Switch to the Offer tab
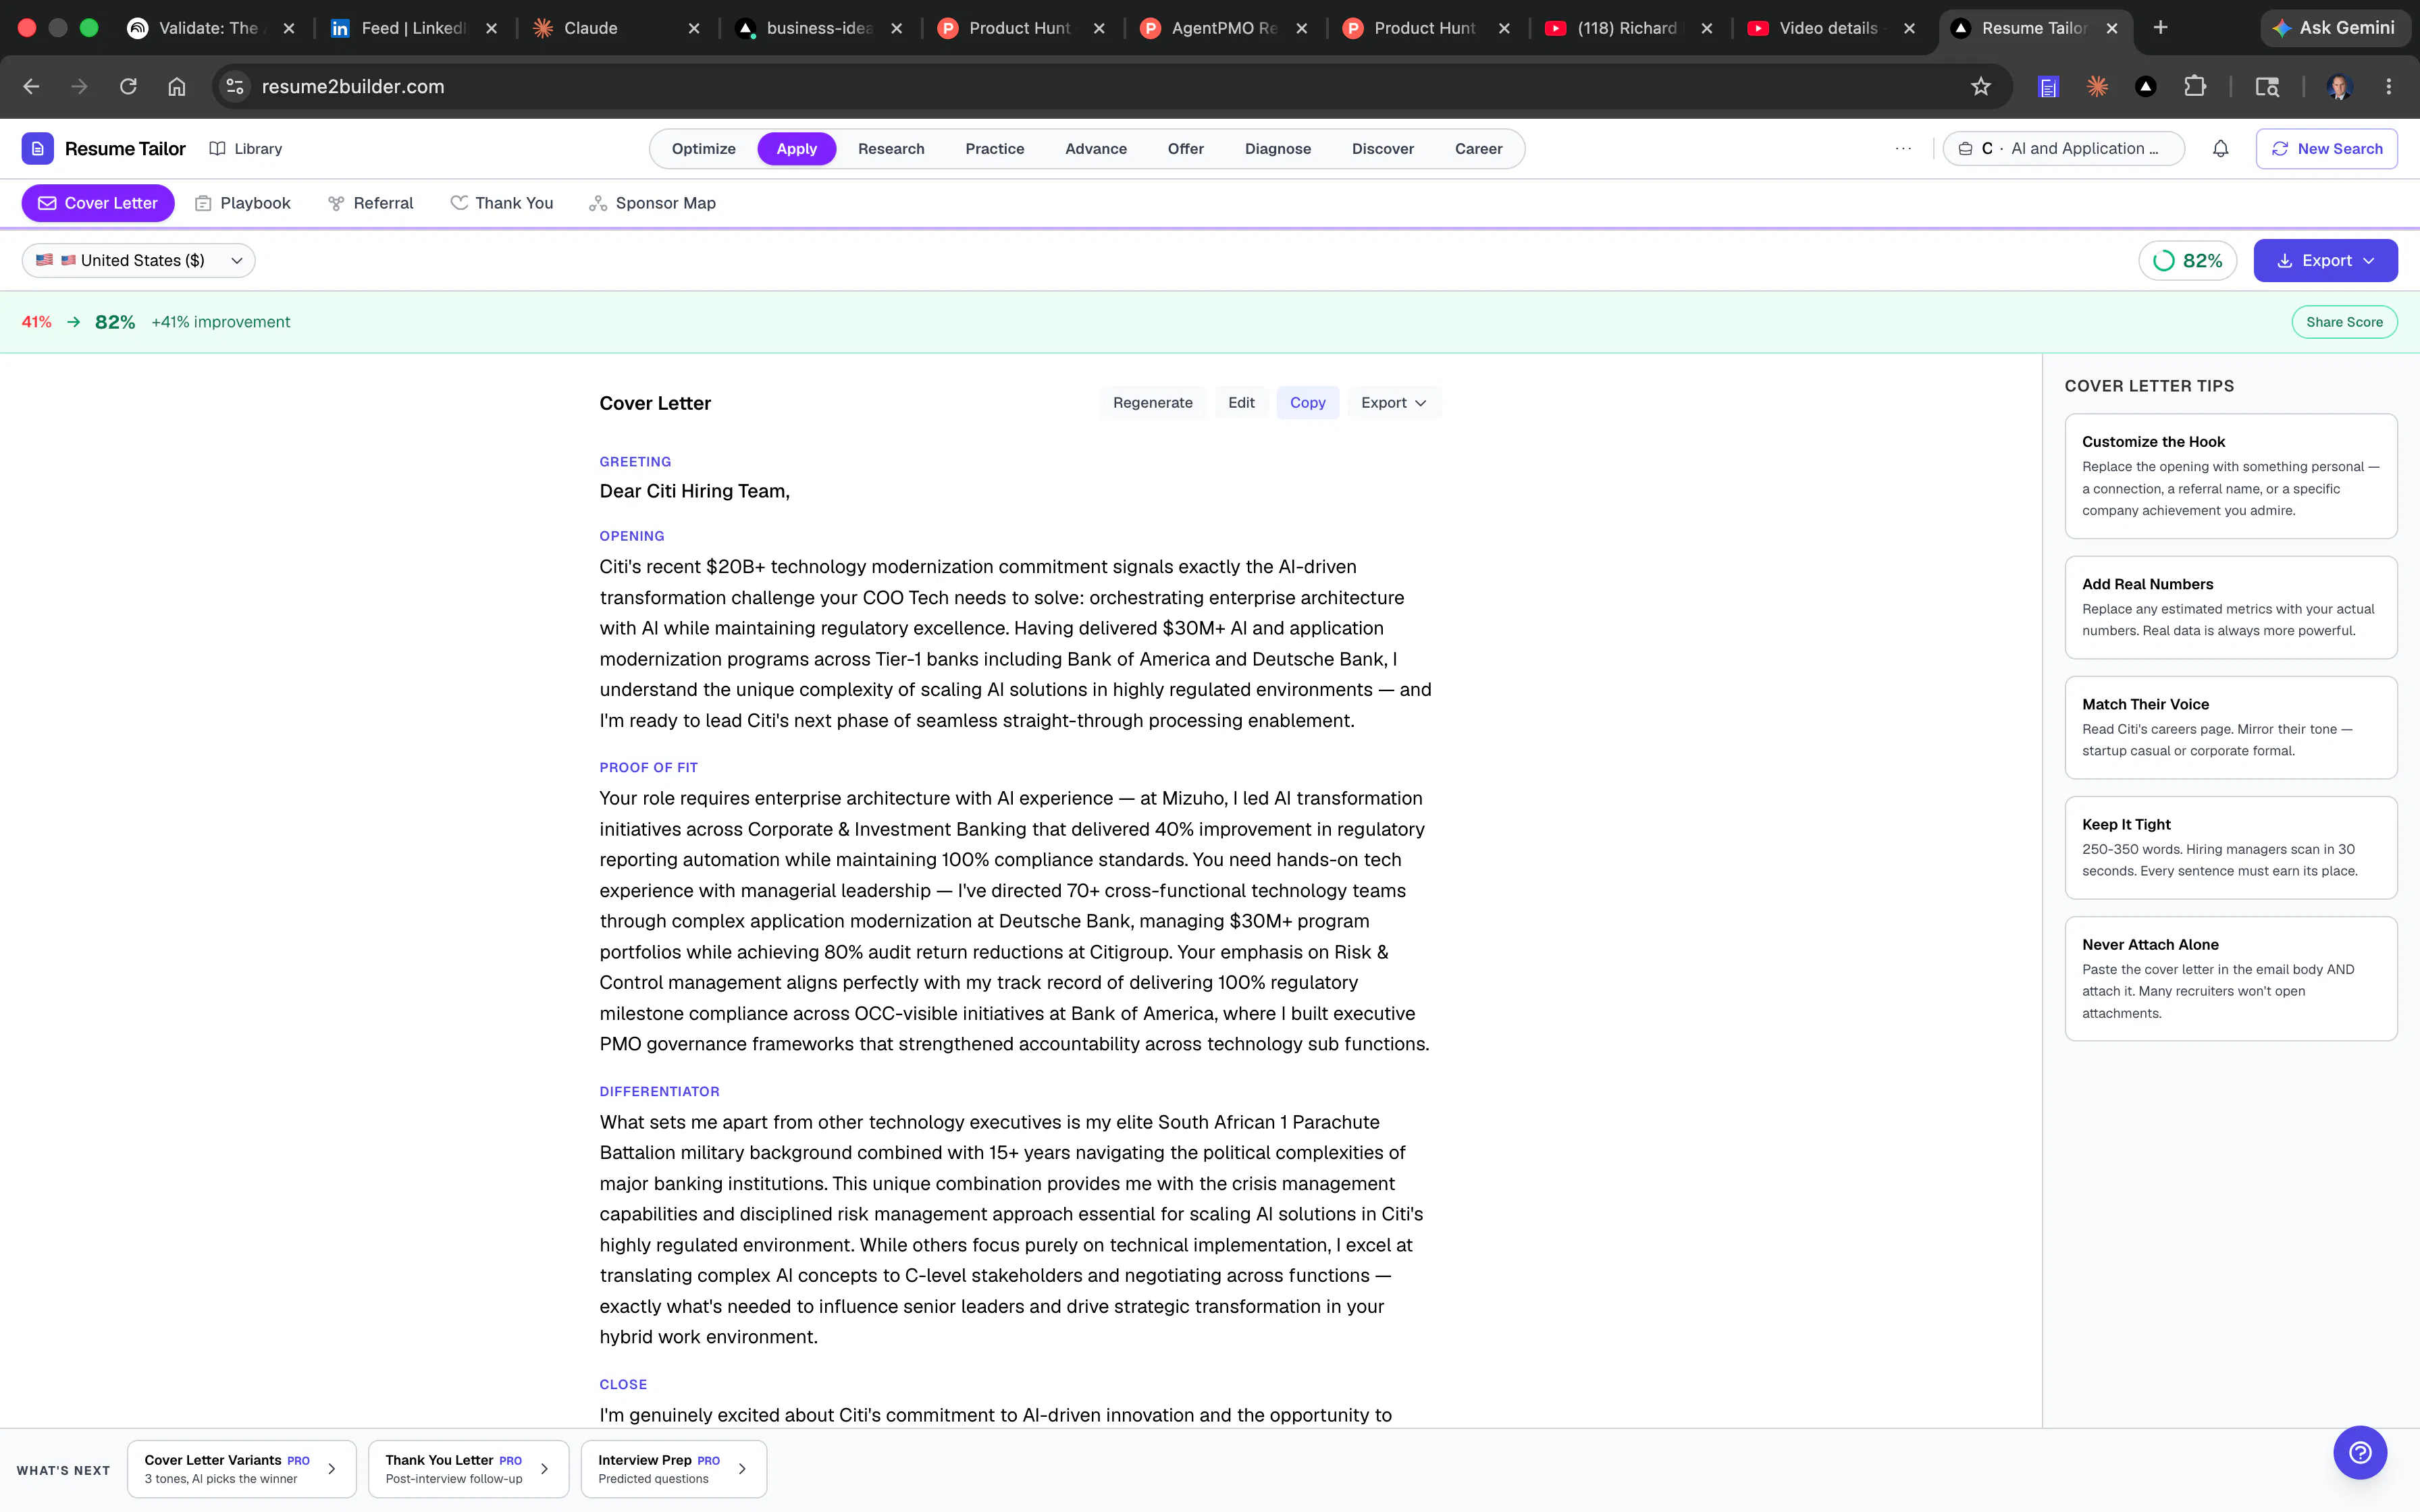This screenshot has width=2420, height=1512. [1185, 149]
